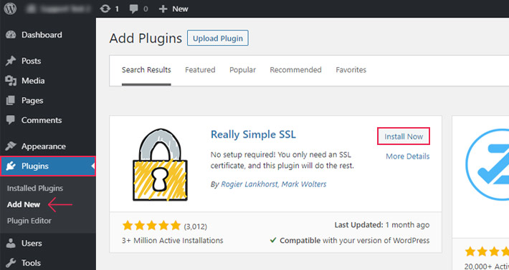
Task: Click Install Now for Really Simple SSL
Action: (x=404, y=136)
